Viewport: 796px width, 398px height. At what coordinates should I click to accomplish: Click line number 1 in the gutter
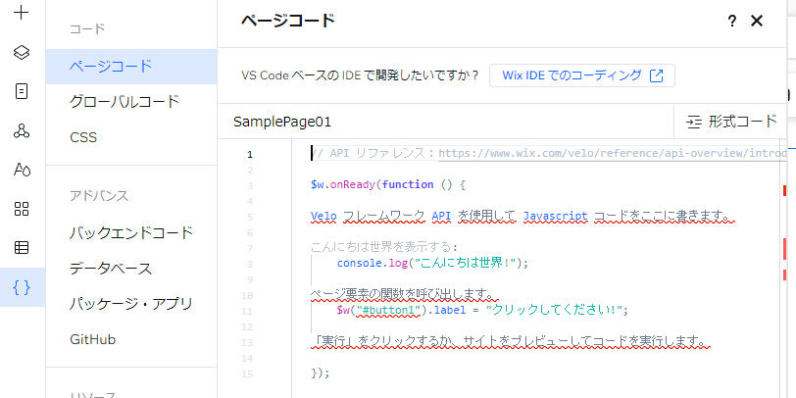click(x=249, y=155)
